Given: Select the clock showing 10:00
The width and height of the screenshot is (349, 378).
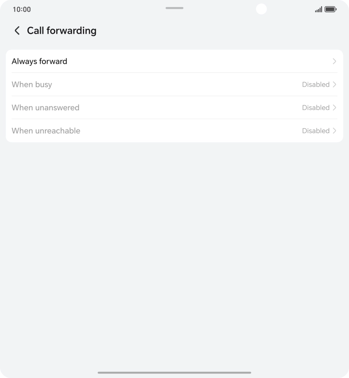Looking at the screenshot, I should pos(22,9).
